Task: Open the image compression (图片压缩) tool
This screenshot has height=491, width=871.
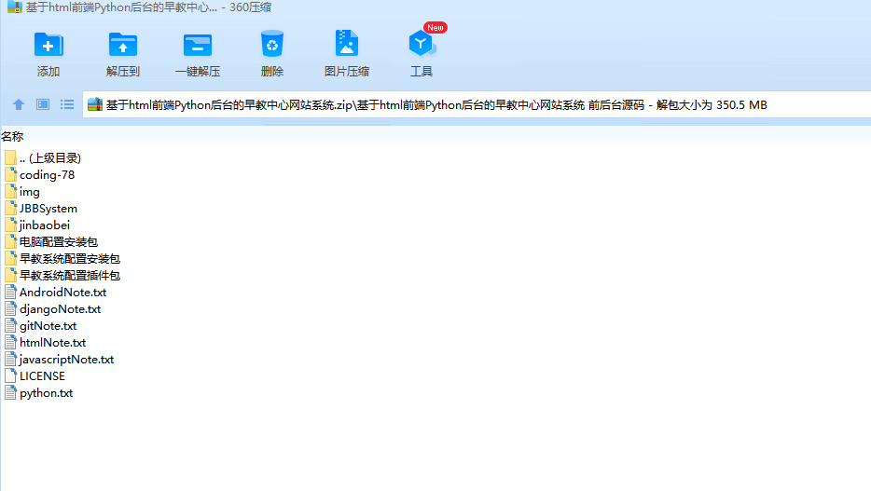Action: click(x=347, y=43)
